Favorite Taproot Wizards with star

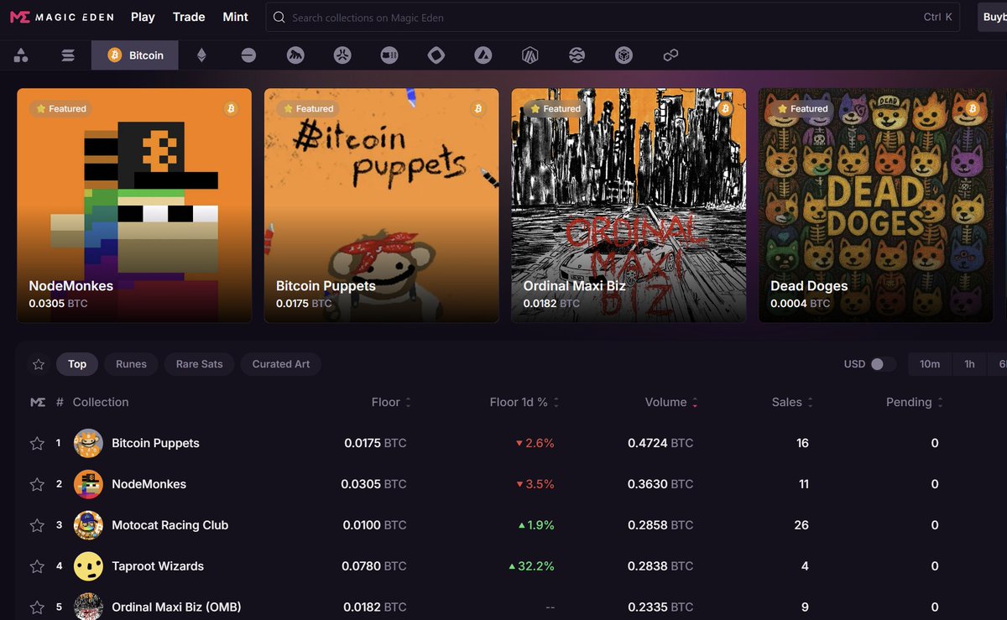(37, 566)
